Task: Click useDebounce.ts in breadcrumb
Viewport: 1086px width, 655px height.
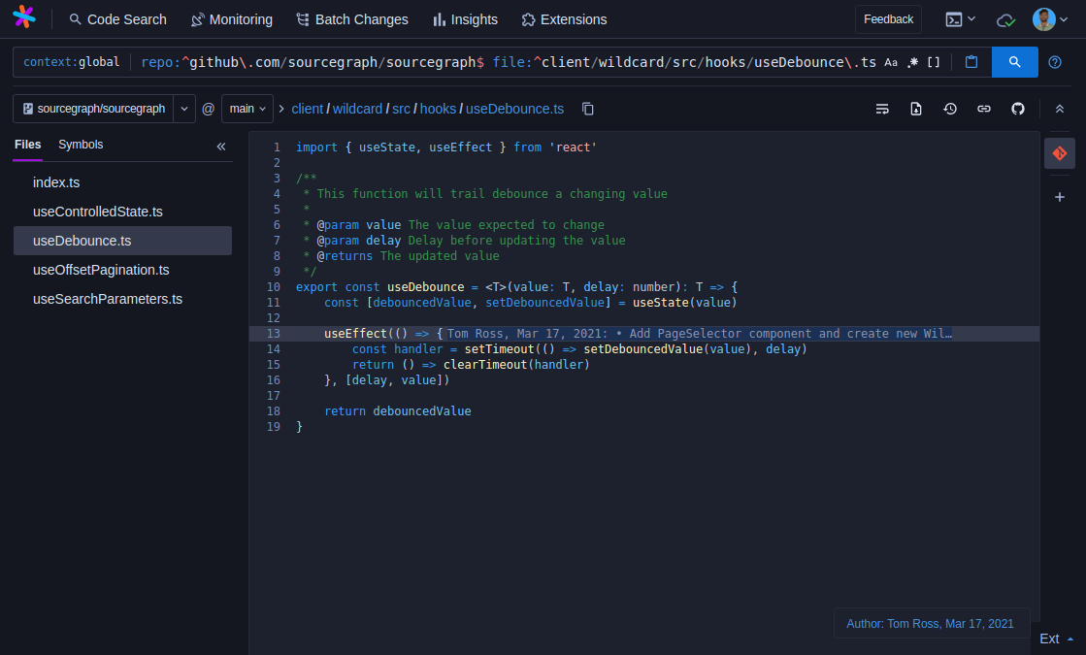Action: (x=514, y=109)
